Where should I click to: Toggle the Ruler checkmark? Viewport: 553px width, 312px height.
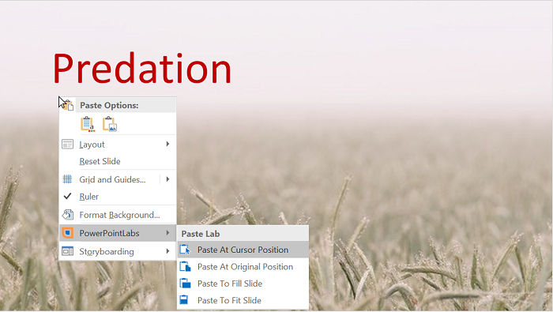[67, 196]
